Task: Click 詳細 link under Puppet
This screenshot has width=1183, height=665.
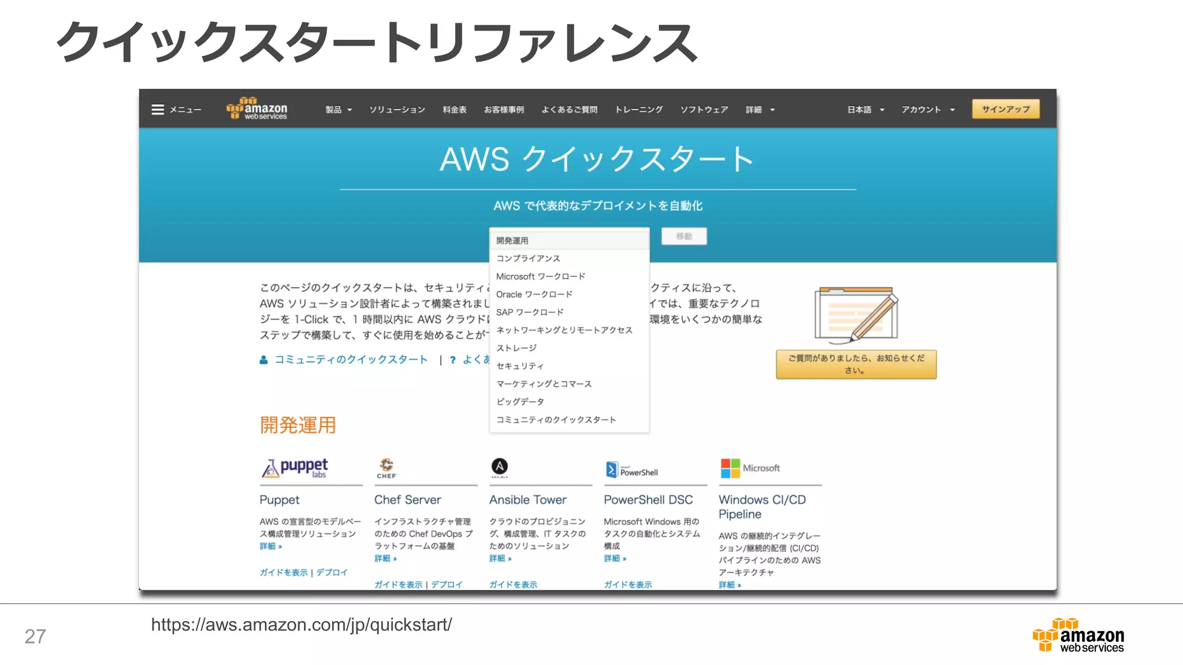Action: coord(270,546)
